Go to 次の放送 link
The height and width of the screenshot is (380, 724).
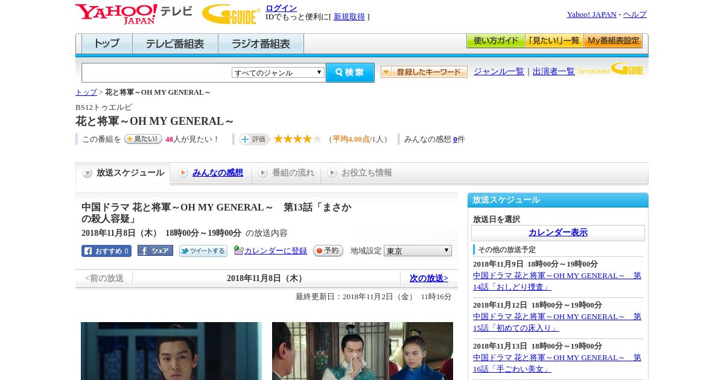(429, 278)
